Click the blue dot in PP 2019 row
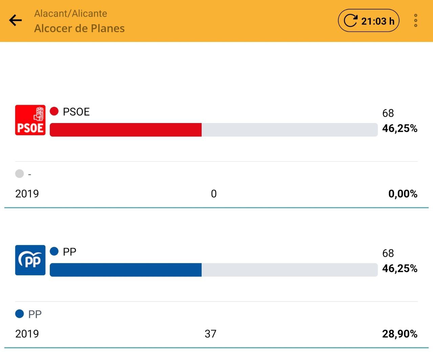The height and width of the screenshot is (359, 433). [x=20, y=314]
